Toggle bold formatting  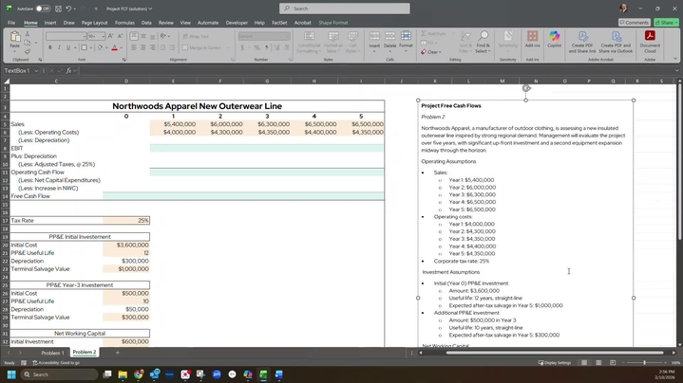click(x=49, y=47)
